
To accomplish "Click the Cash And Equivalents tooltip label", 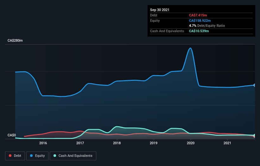I will click(x=167, y=31).
